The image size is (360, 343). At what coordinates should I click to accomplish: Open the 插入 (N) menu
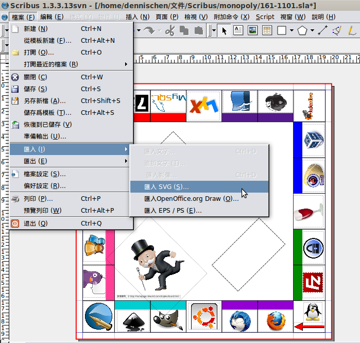[x=138, y=17]
